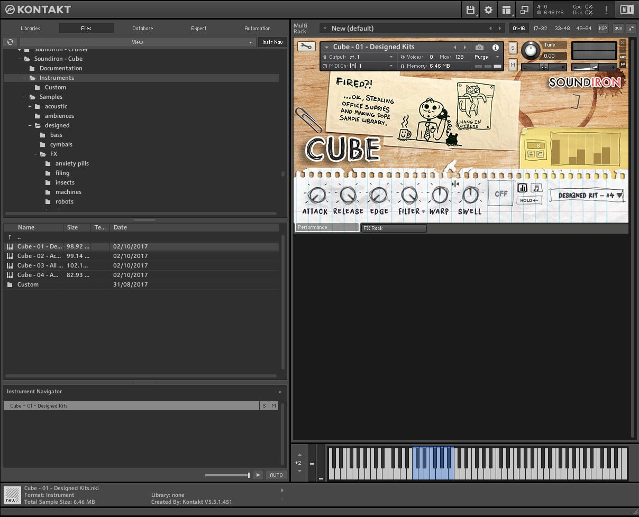Open the FX Rack tab

[394, 228]
